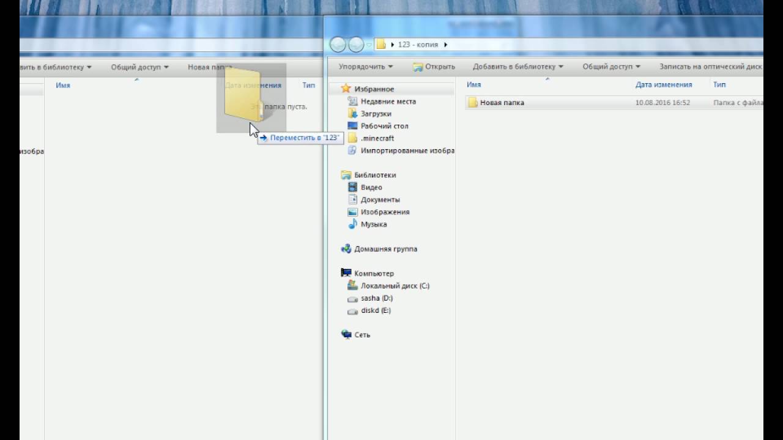This screenshot has height=440, width=783.
Task: Open Локальный диск (C:)
Action: click(x=395, y=285)
